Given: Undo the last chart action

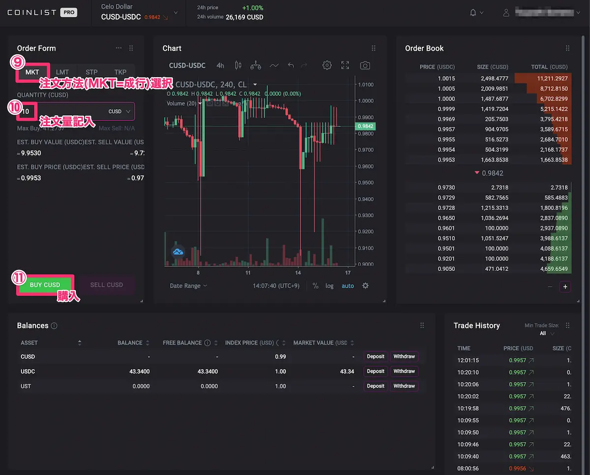Looking at the screenshot, I should (291, 65).
